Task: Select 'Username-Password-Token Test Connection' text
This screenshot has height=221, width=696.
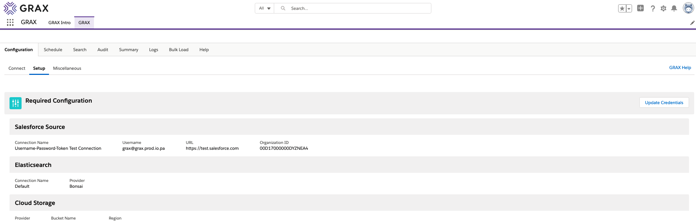Action: (58, 148)
